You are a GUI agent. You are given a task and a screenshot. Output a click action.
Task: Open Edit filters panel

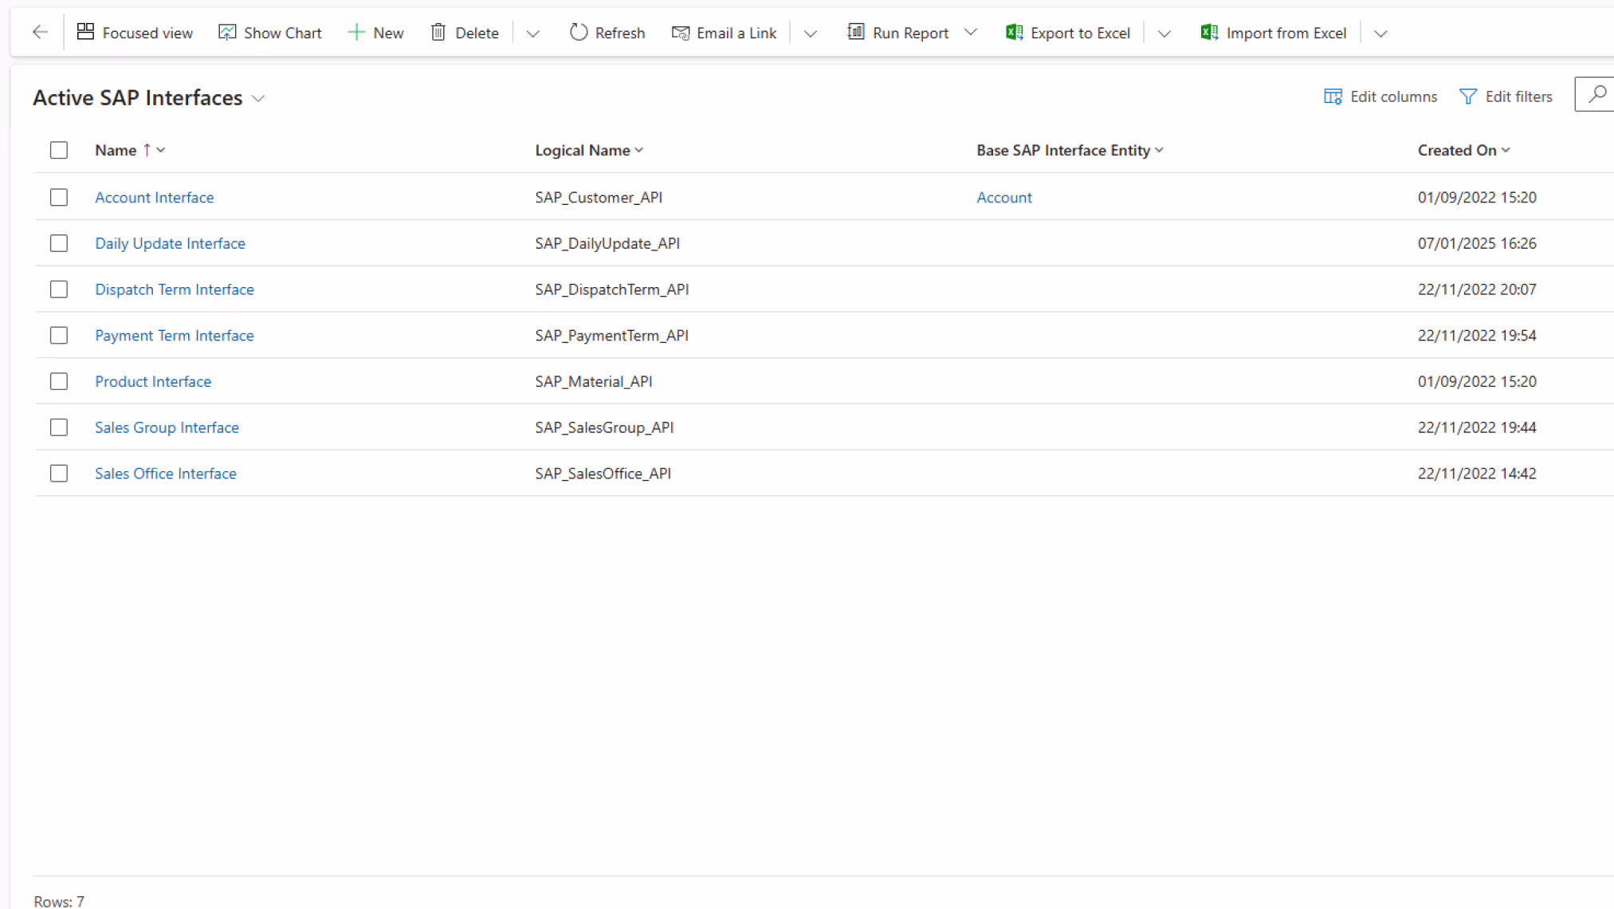pyautogui.click(x=1506, y=96)
